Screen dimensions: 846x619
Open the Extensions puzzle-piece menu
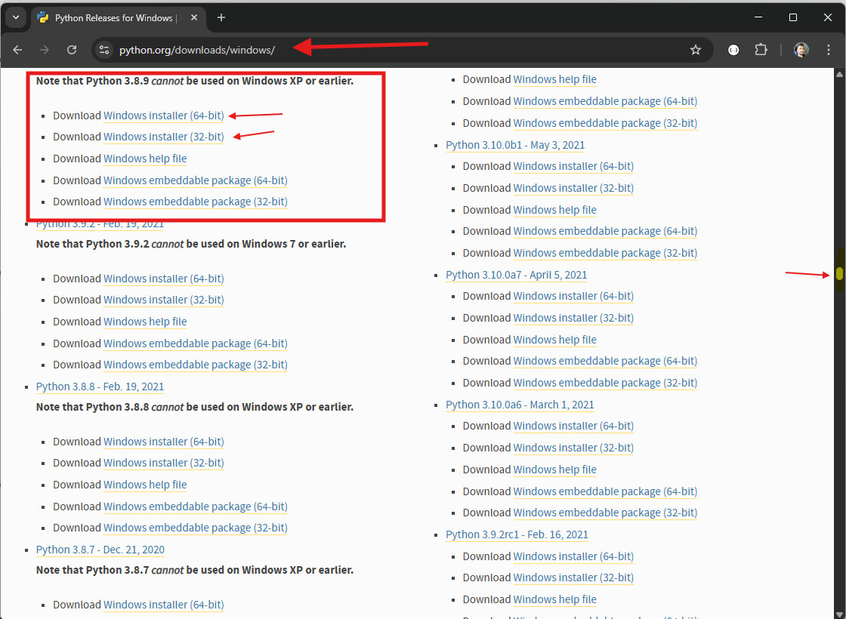click(761, 50)
